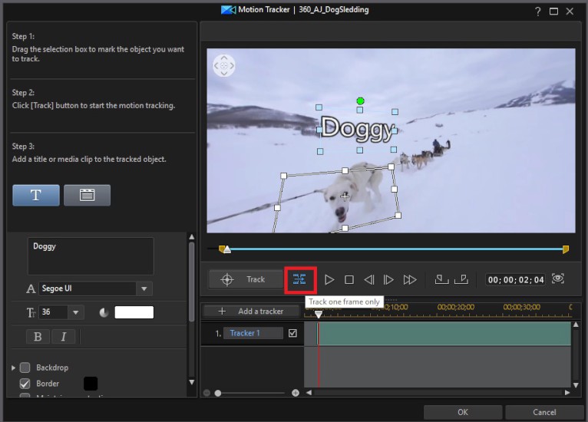Image resolution: width=588 pixels, height=422 pixels.
Task: Click the Doggy title text box field
Action: pyautogui.click(x=91, y=256)
